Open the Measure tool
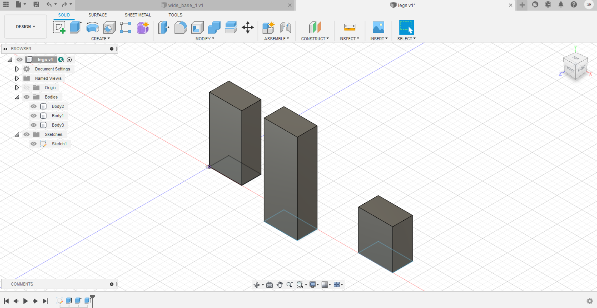597x308 pixels. pos(350,27)
